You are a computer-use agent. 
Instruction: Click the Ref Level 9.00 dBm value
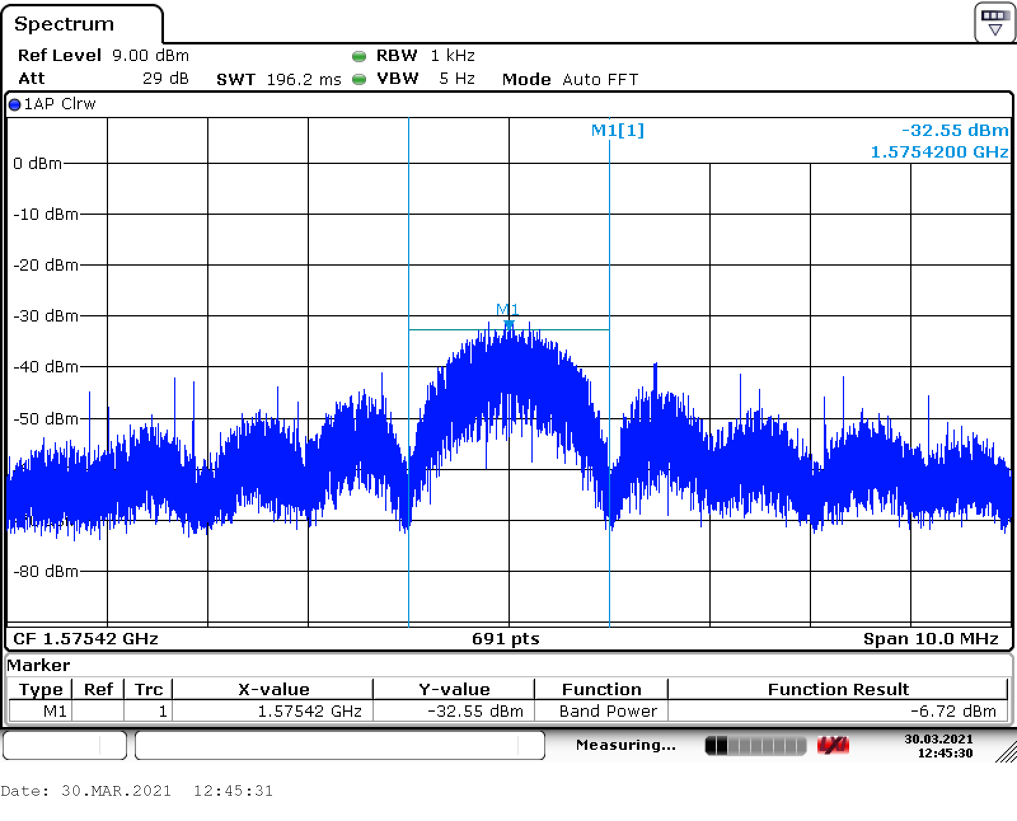pos(150,56)
